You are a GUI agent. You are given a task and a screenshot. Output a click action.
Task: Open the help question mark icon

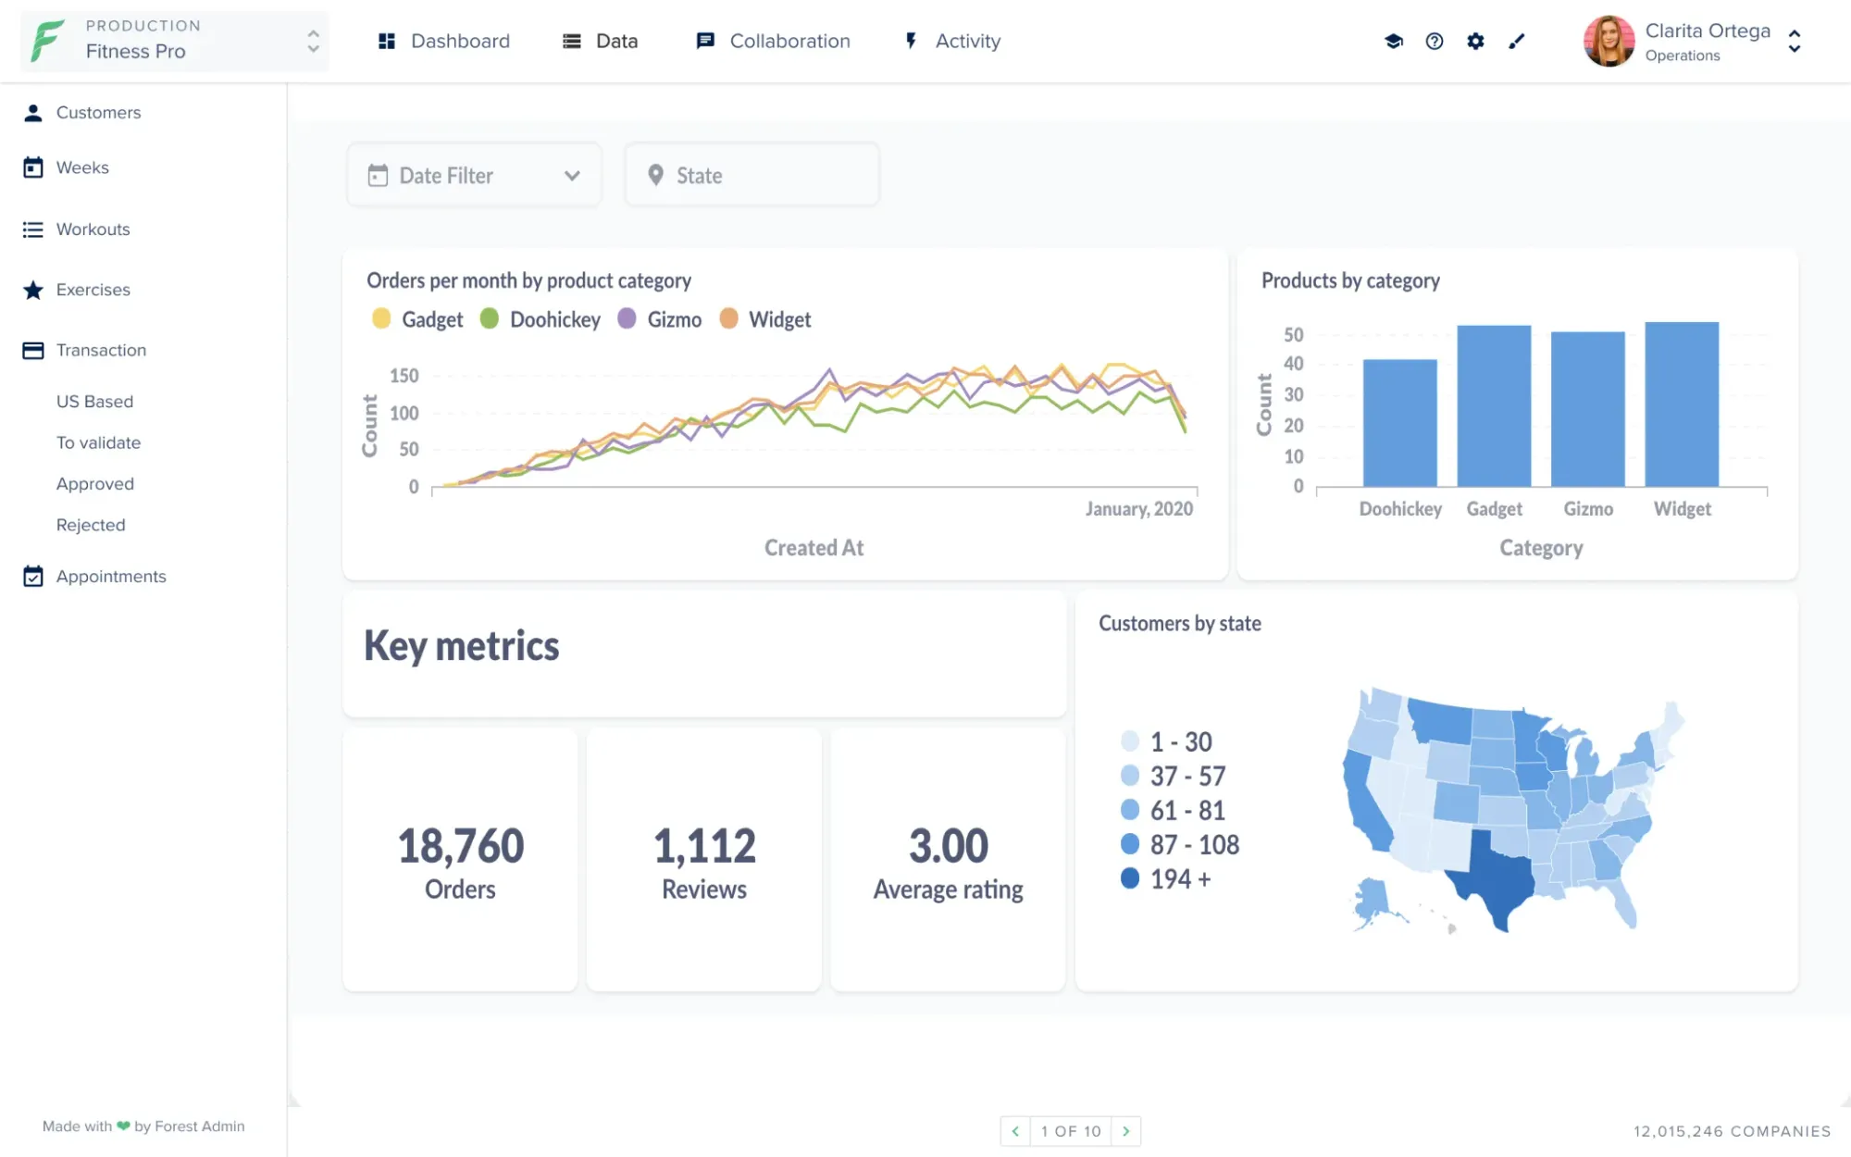tap(1435, 41)
